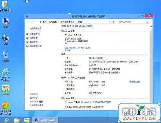Viewport: 161px width, 123px height.
Task: Click shield icon beside 高级系统设置
Action: click(x=27, y=46)
